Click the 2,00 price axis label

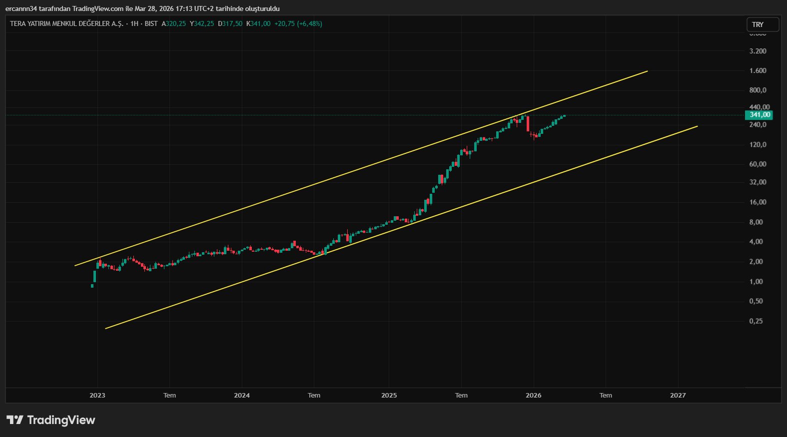756,261
